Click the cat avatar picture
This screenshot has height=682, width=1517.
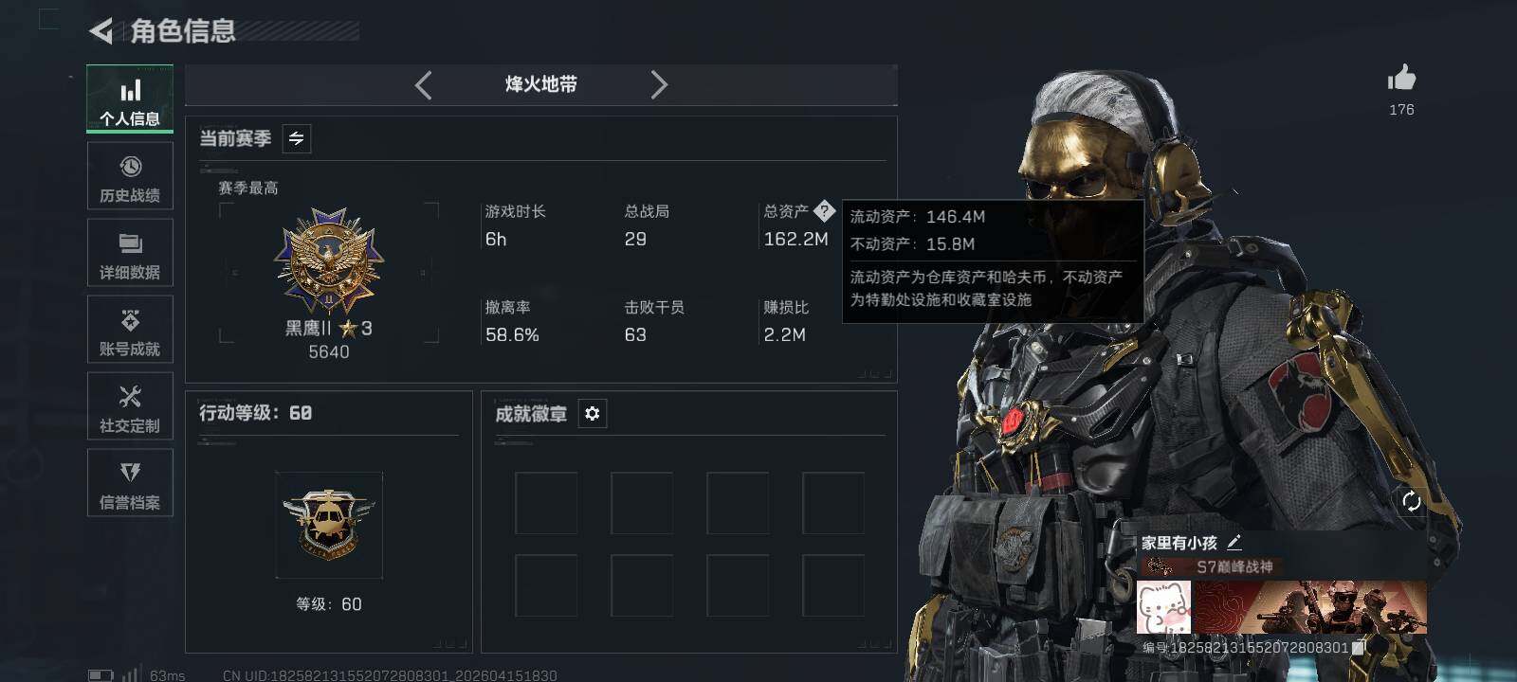1164,607
